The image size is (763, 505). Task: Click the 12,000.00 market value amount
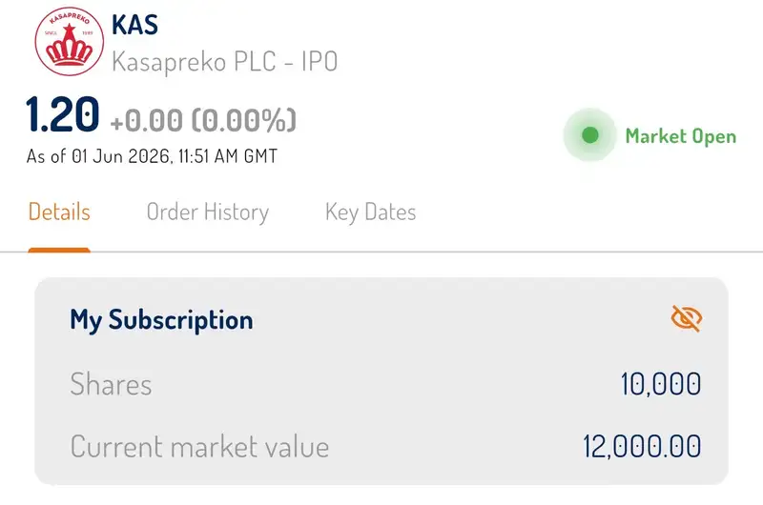click(x=642, y=447)
